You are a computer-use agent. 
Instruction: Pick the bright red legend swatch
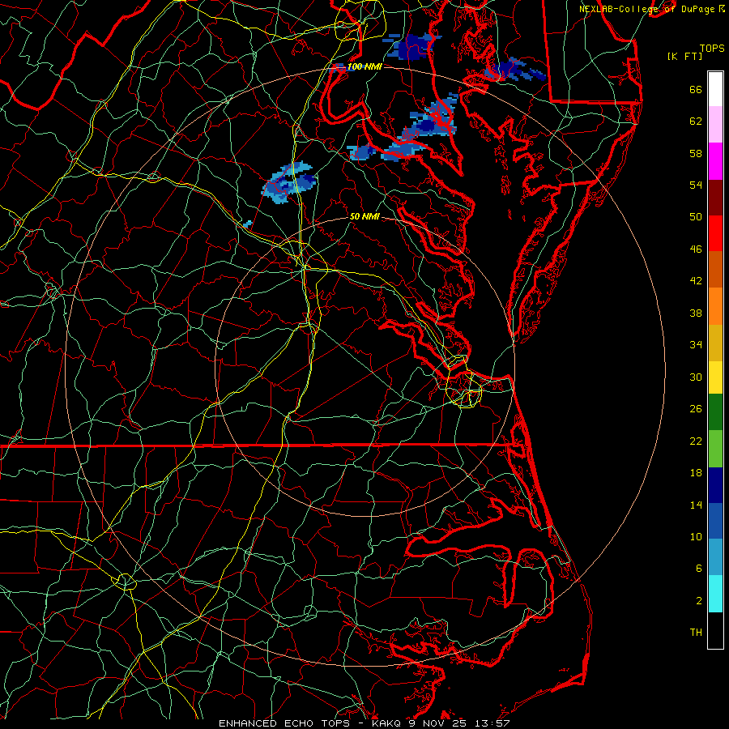pyautogui.click(x=715, y=234)
